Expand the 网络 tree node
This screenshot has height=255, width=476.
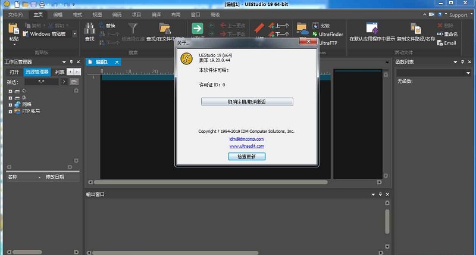click(x=10, y=105)
